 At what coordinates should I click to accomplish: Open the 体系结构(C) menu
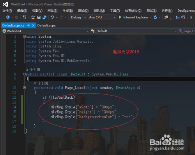[133, 11]
